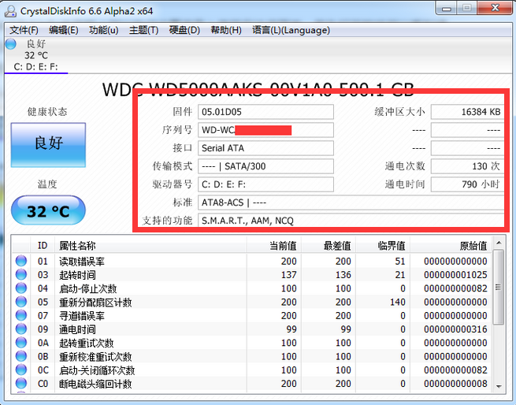This screenshot has height=405, width=516.
Task: Click status orb for row 03 起转时间
Action: click(21, 275)
